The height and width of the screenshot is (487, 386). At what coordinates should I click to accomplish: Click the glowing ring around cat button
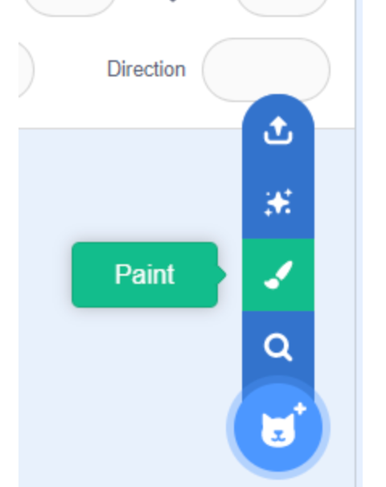pyautogui.click(x=278, y=428)
